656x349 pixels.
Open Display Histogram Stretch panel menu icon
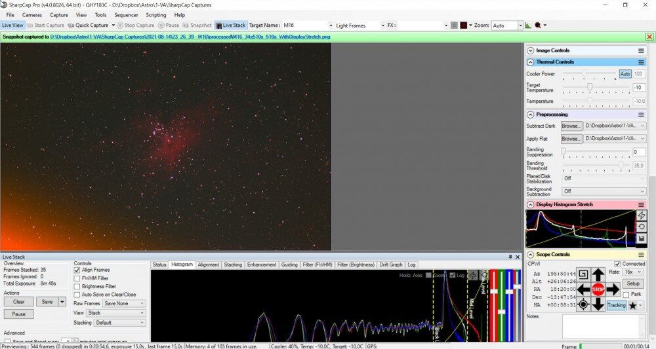(641, 204)
